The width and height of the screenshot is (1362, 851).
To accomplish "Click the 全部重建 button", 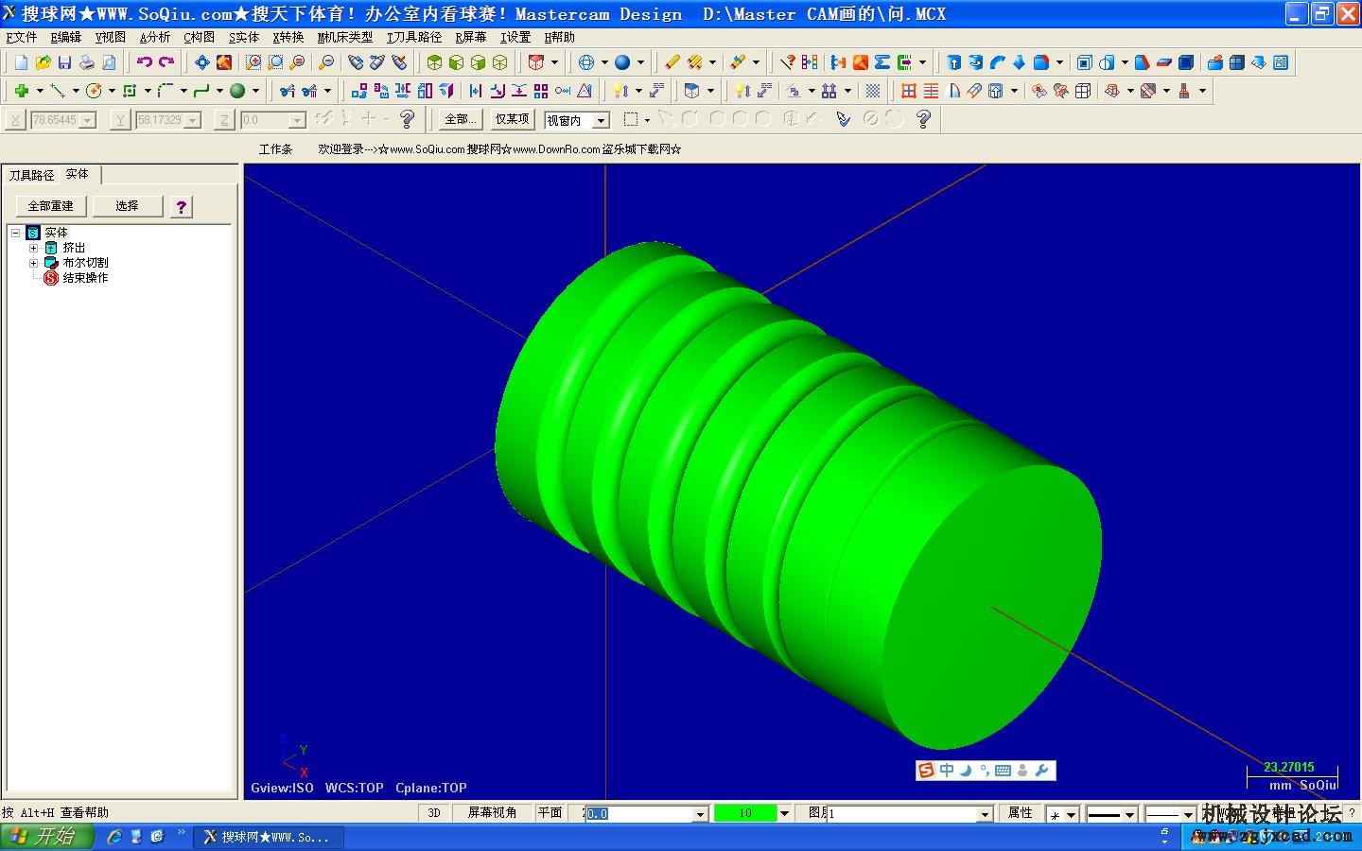I will [x=50, y=206].
